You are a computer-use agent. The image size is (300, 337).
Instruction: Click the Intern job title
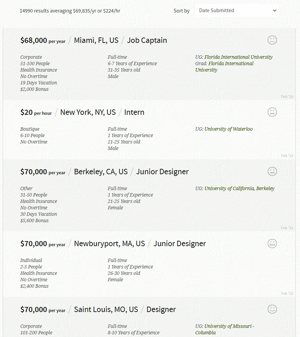point(134,112)
